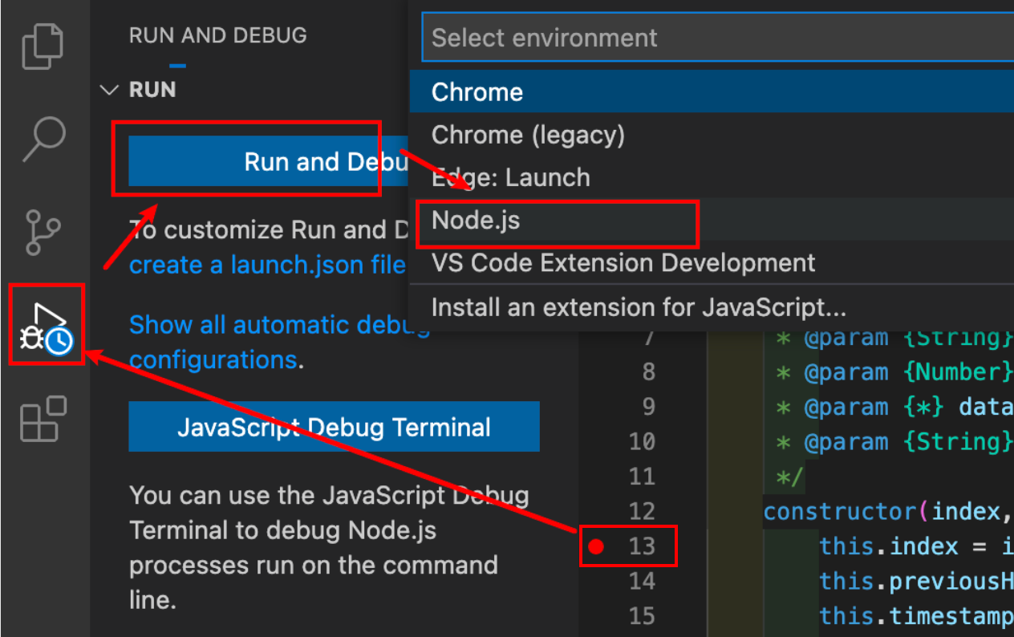
Task: Choose Install an extension for JavaScript
Action: pyautogui.click(x=712, y=307)
